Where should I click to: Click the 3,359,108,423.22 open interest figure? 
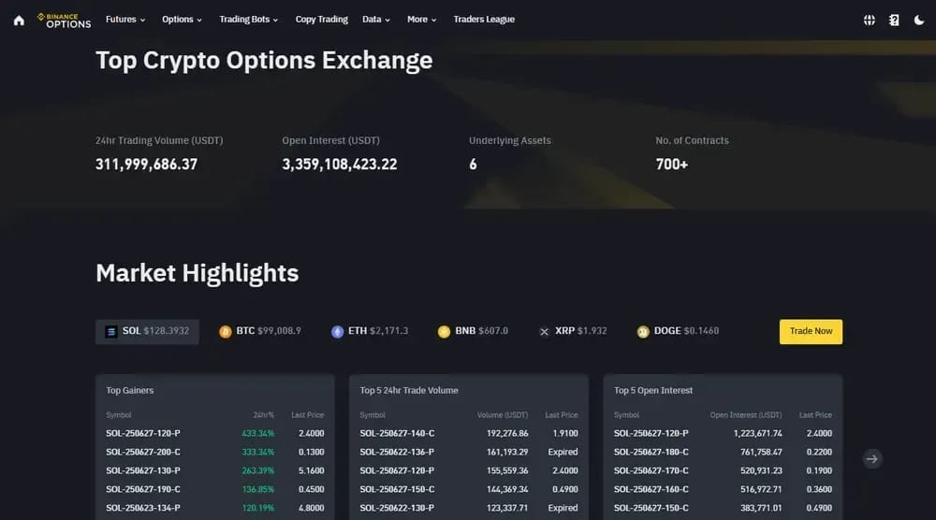(340, 165)
